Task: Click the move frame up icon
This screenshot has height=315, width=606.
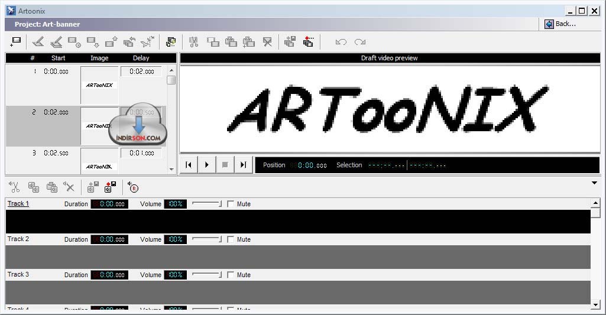Action: 111,42
